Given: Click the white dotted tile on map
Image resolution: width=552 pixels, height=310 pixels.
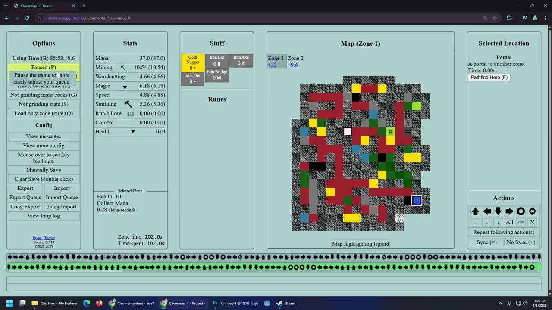Looking at the screenshot, I should [x=399, y=218].
